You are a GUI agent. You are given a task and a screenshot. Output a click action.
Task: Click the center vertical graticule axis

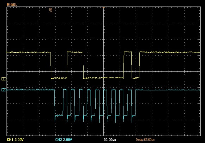[103, 71]
